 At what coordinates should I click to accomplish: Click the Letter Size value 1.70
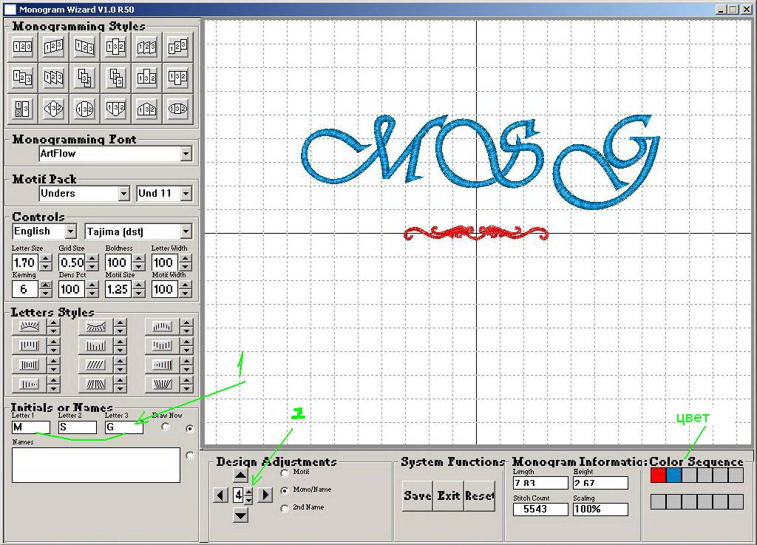point(26,263)
